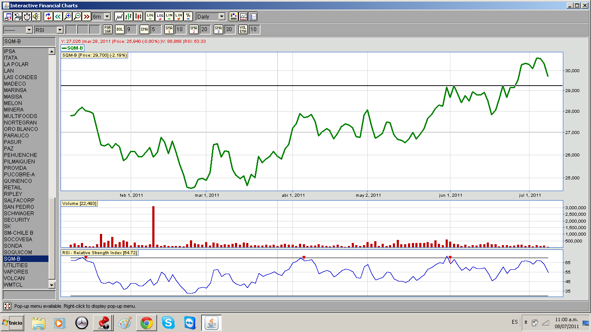This screenshot has height=332, width=591.
Task: Toggle the Bollinger Bands (BOL) indicator
Action: 119,29
